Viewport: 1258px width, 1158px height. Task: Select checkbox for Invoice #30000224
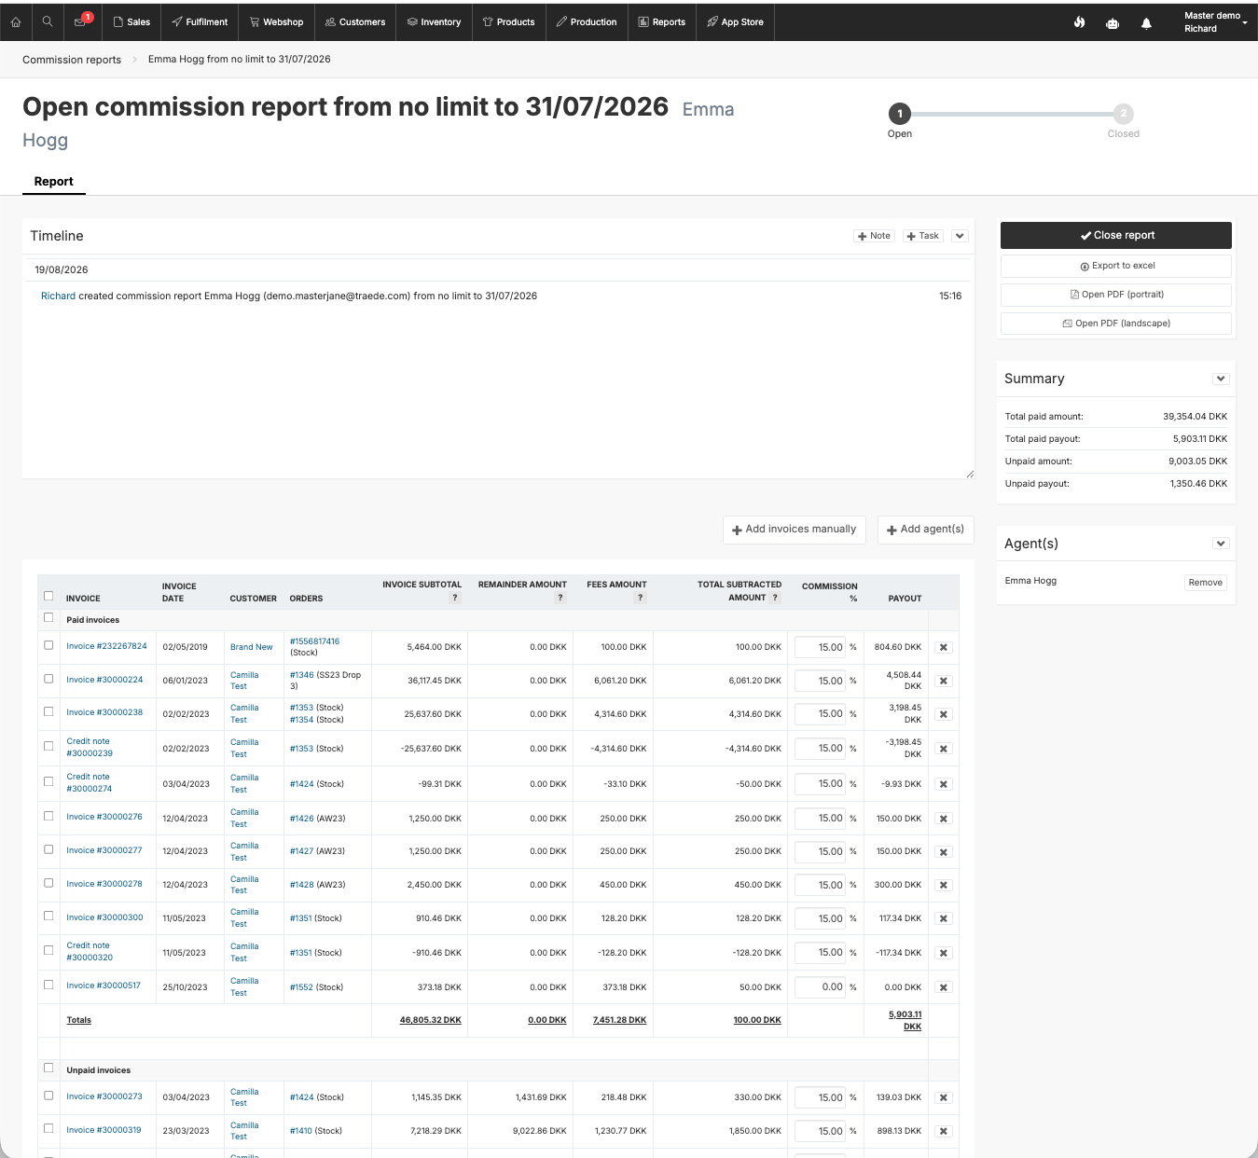[x=48, y=678]
